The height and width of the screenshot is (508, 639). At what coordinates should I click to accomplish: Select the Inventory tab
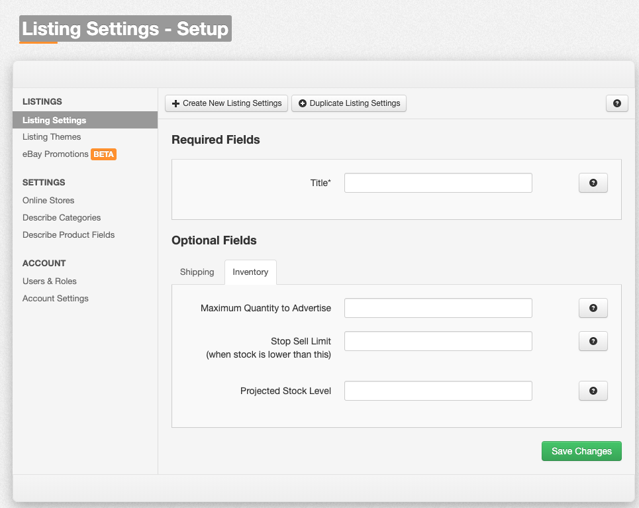click(x=250, y=272)
